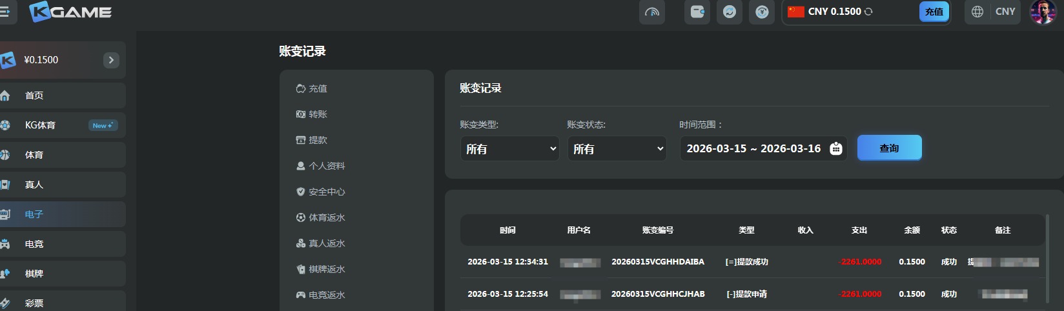Open 充值 in account menu

[318, 88]
